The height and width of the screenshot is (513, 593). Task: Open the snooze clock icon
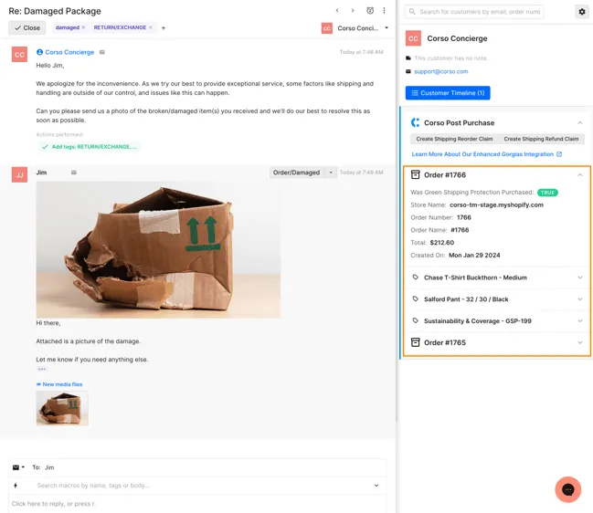(370, 11)
